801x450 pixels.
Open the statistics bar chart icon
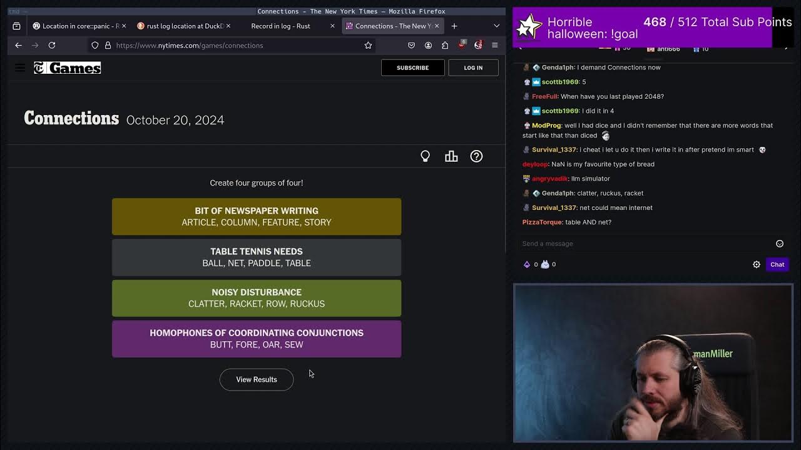(x=451, y=156)
